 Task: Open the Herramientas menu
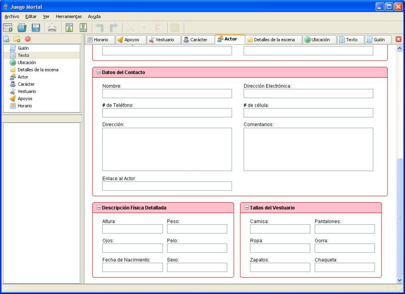click(x=68, y=17)
